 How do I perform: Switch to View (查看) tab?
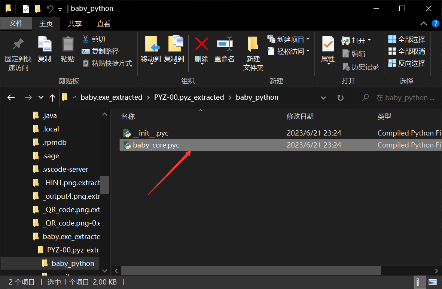pyautogui.click(x=103, y=24)
